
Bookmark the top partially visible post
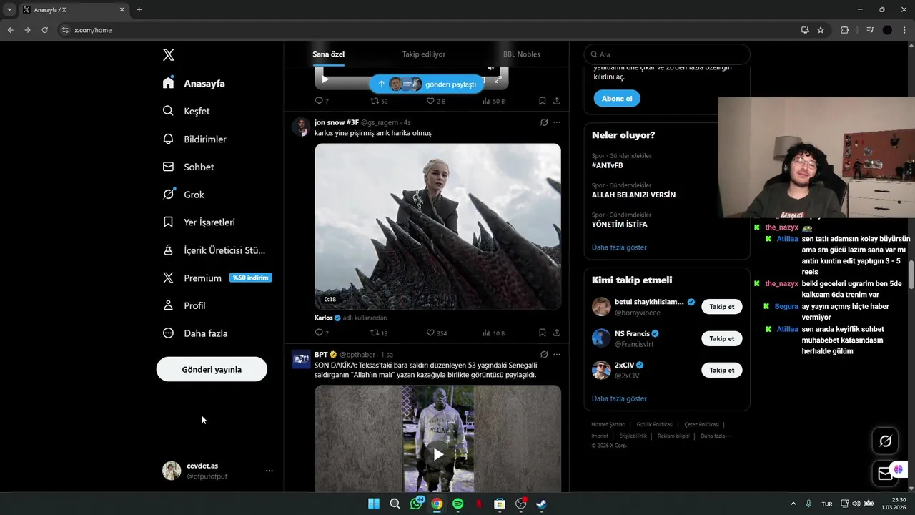[543, 101]
